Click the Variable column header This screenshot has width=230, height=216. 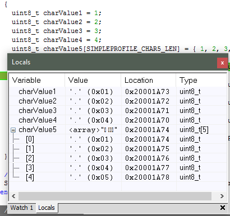click(37, 80)
